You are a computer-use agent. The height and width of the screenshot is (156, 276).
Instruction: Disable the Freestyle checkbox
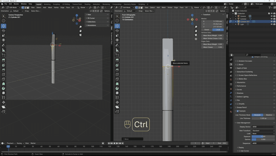coord(238,111)
